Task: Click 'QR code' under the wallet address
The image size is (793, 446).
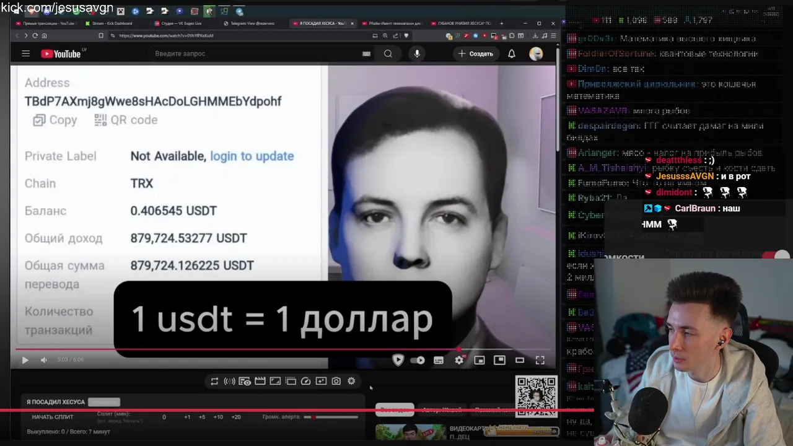Action: [x=126, y=120]
